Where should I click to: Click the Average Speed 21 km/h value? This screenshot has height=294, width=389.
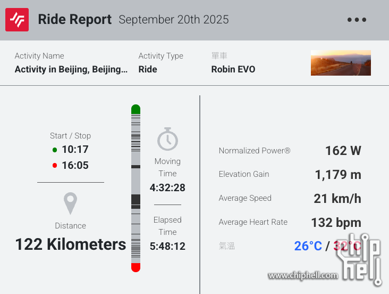coord(337,199)
